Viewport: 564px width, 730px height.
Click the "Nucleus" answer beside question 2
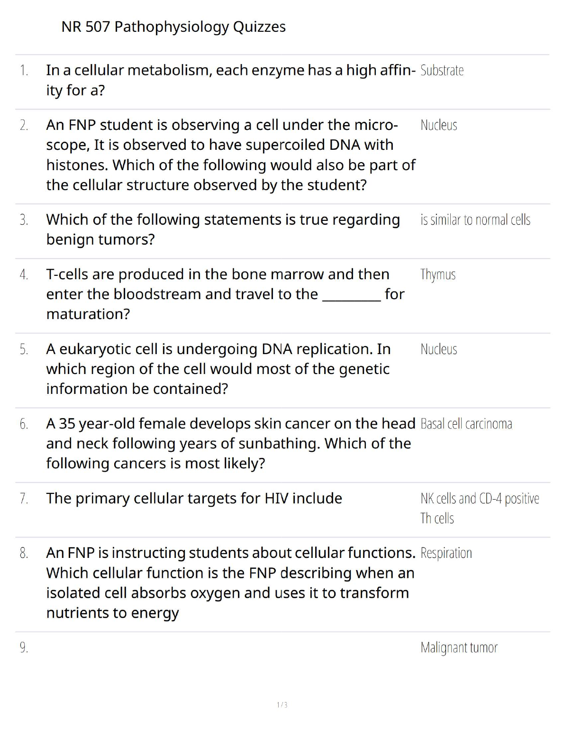click(x=438, y=126)
